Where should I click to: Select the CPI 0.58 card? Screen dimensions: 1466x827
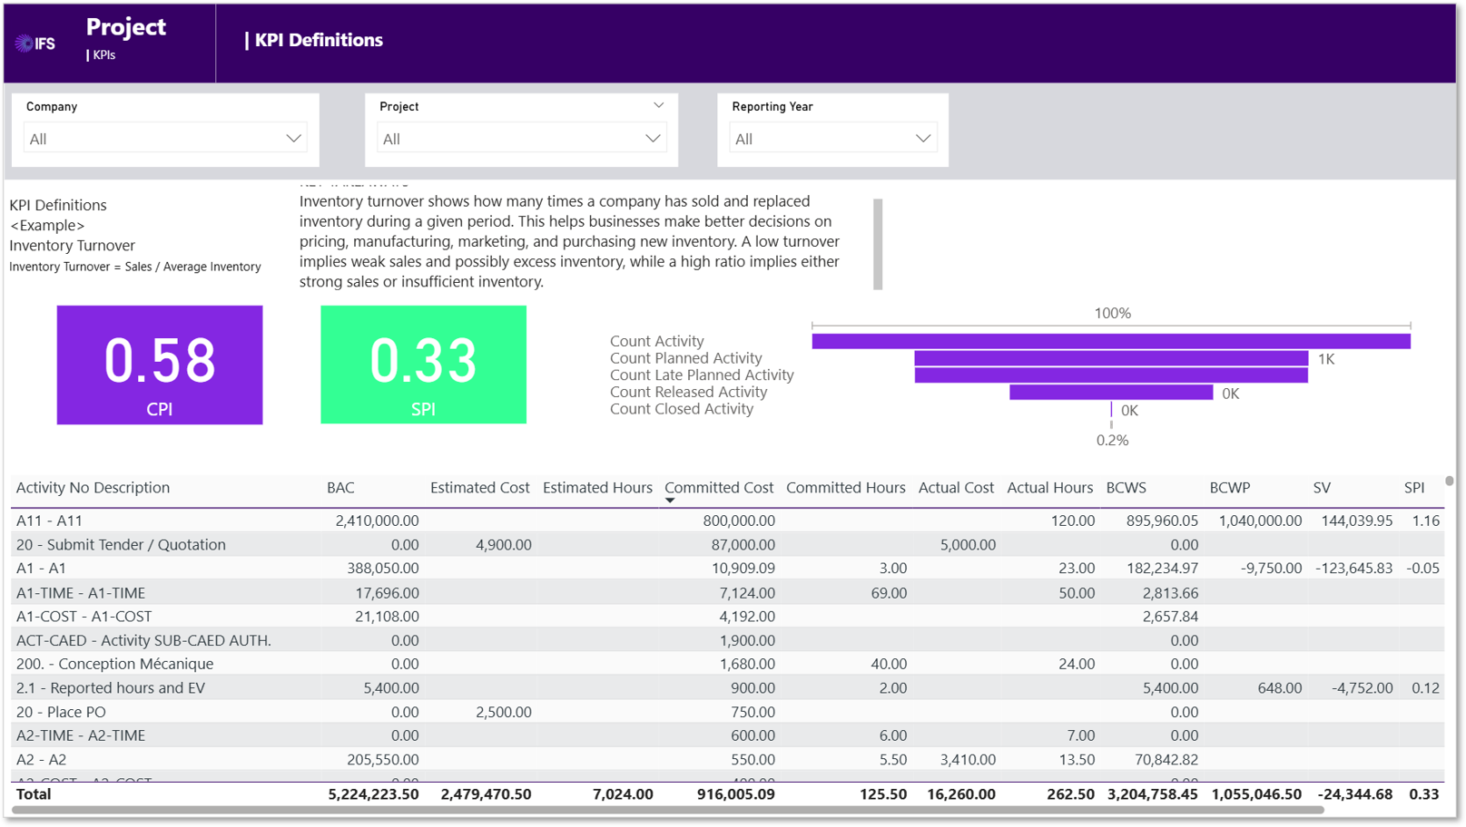[160, 365]
